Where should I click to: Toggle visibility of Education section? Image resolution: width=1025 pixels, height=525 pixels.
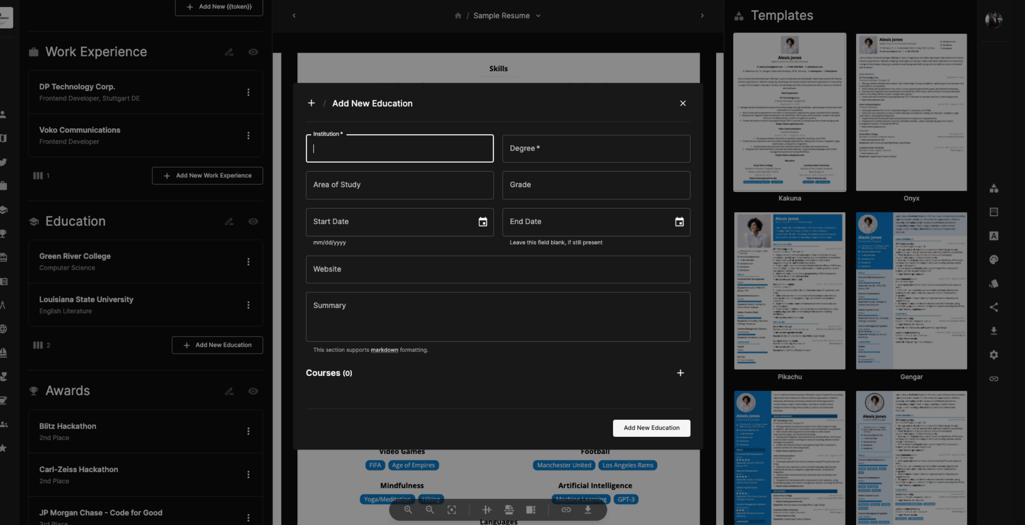tap(253, 221)
